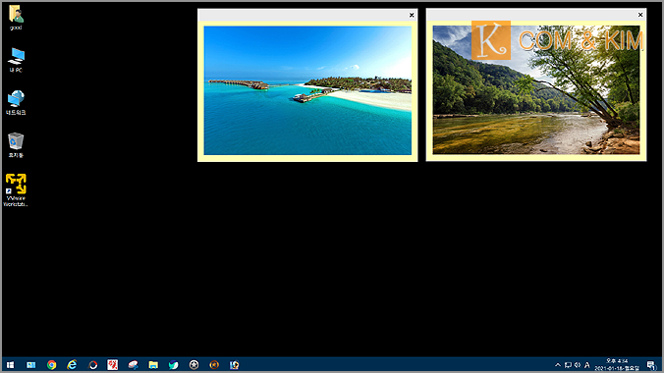Open File Explorer from the taskbar
The height and width of the screenshot is (373, 664).
pyautogui.click(x=153, y=364)
